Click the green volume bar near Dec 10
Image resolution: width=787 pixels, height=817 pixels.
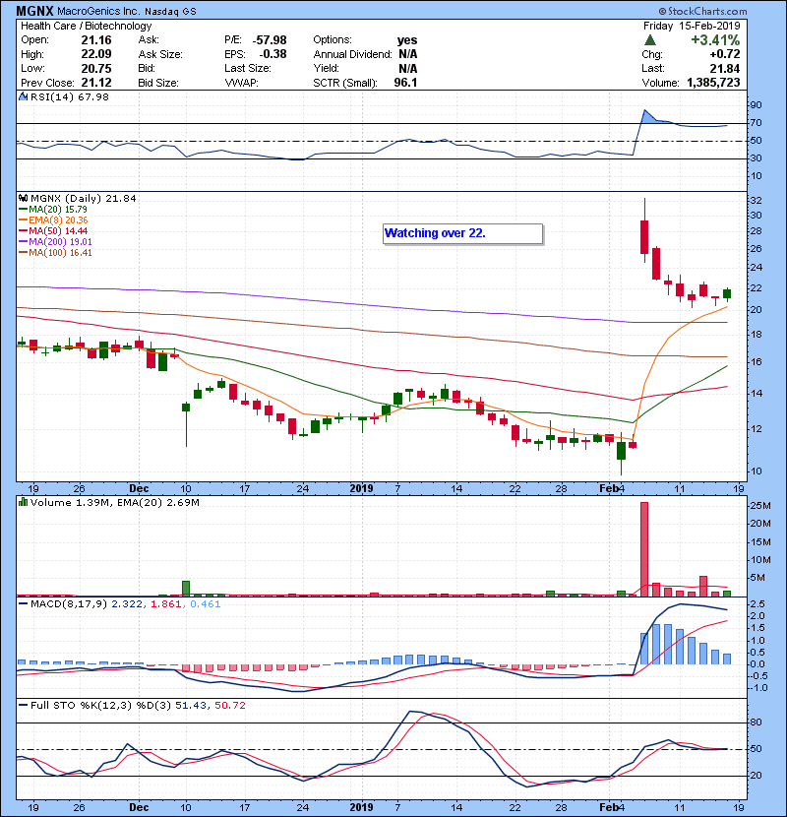click(x=186, y=589)
